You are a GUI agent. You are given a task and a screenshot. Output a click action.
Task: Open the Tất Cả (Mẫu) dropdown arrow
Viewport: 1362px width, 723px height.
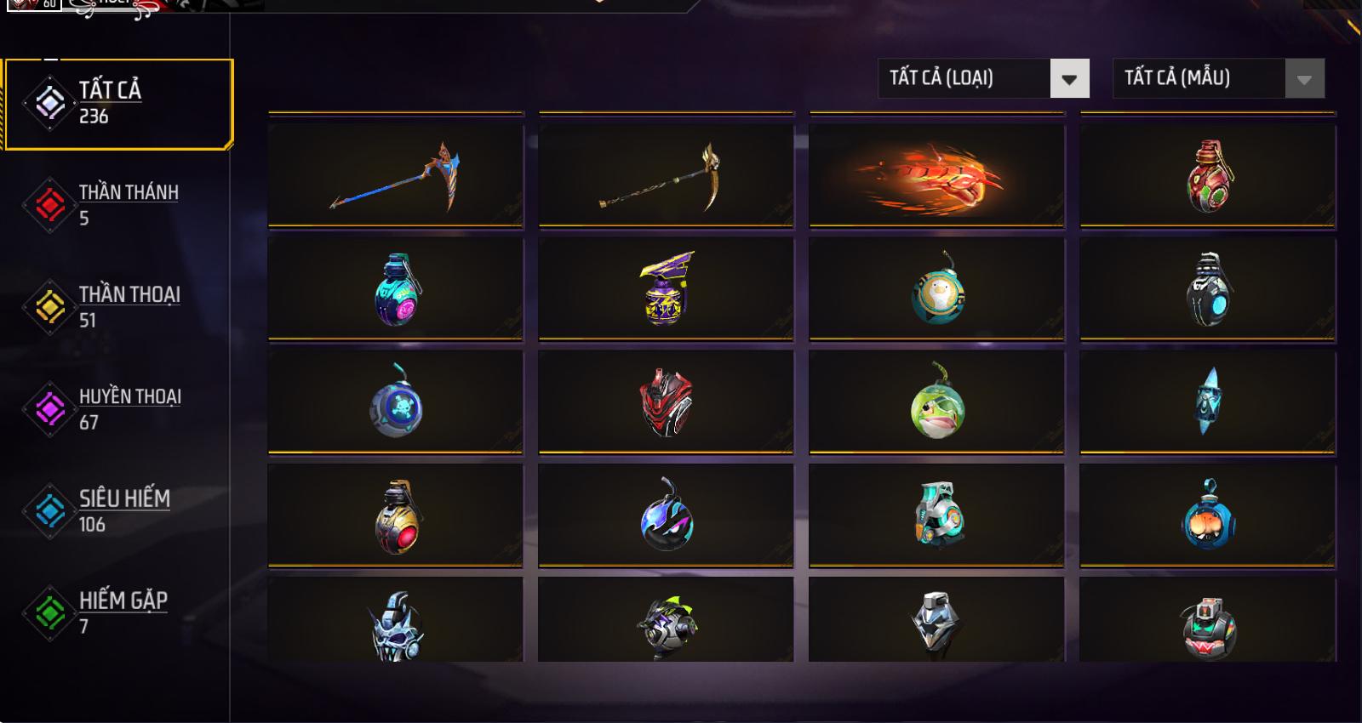[x=1304, y=79]
